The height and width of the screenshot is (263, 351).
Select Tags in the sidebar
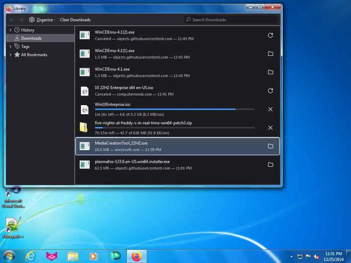click(x=25, y=47)
